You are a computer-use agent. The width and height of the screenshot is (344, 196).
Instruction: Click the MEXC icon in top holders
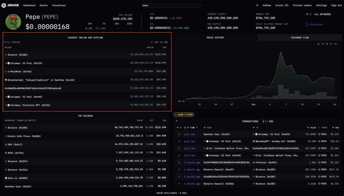(6, 153)
